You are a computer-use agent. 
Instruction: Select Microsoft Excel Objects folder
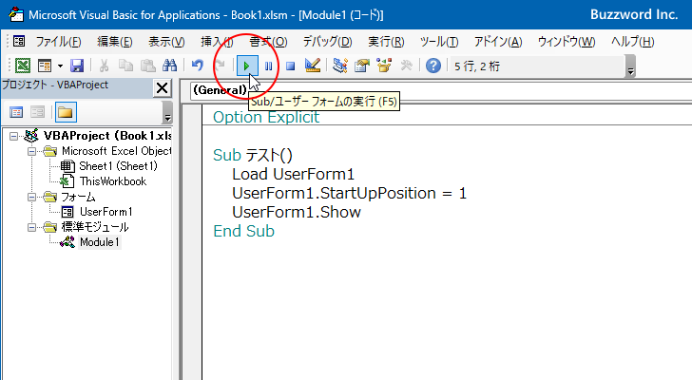pos(117,151)
